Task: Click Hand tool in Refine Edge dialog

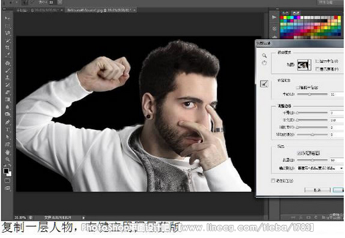Action: coord(264,63)
